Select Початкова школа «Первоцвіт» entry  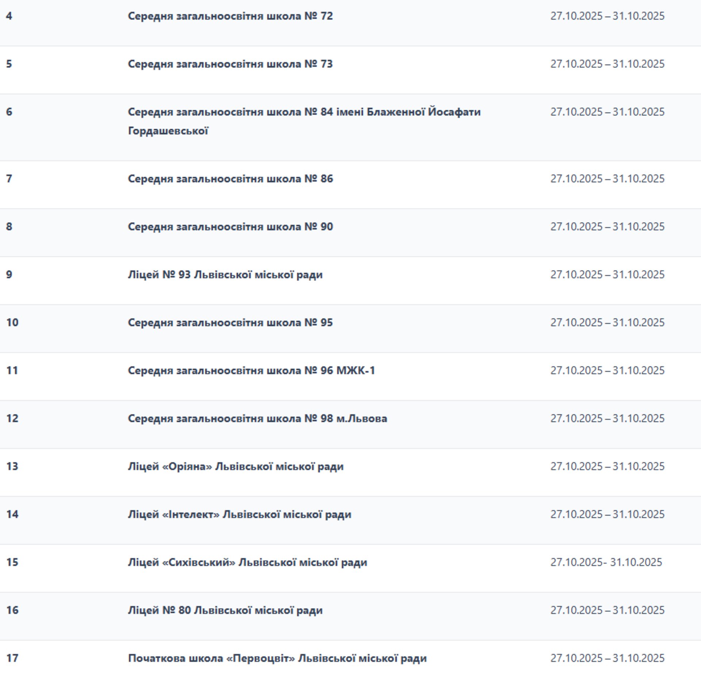click(277, 658)
